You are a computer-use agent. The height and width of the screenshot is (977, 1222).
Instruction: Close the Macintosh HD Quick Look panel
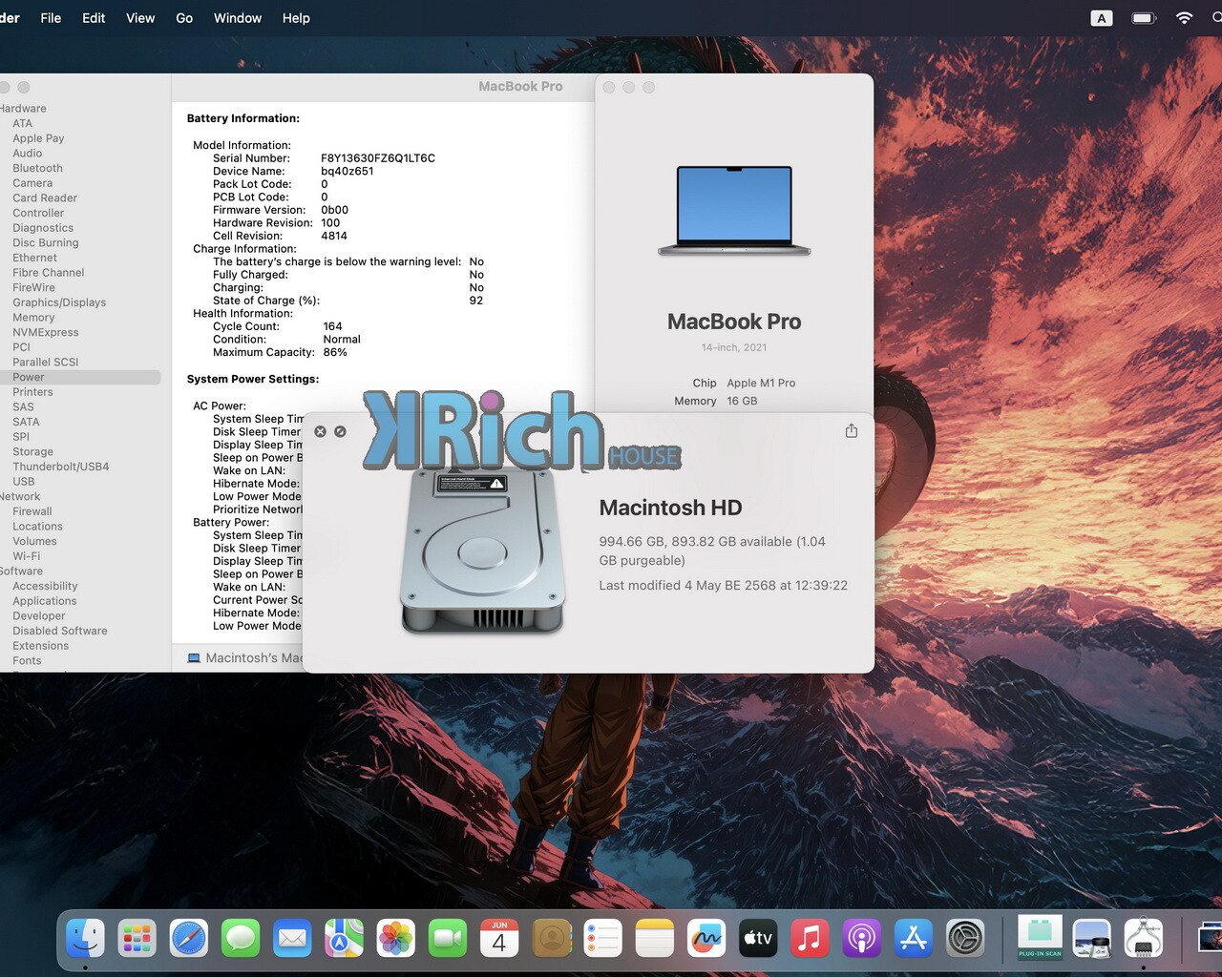[321, 431]
